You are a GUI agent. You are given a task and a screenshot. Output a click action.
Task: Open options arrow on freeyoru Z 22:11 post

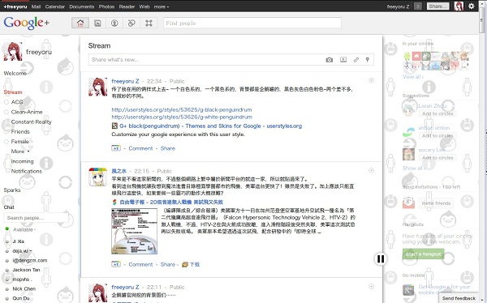[x=371, y=287]
